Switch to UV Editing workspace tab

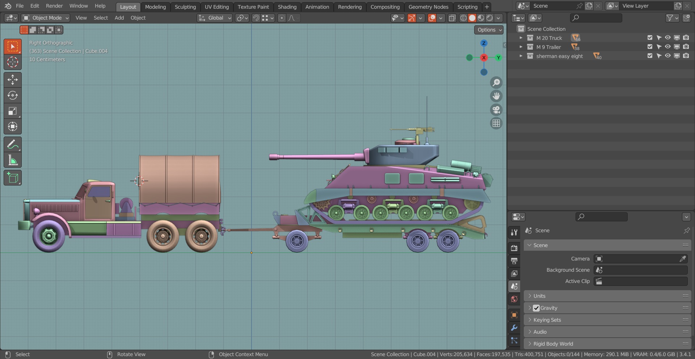217,7
